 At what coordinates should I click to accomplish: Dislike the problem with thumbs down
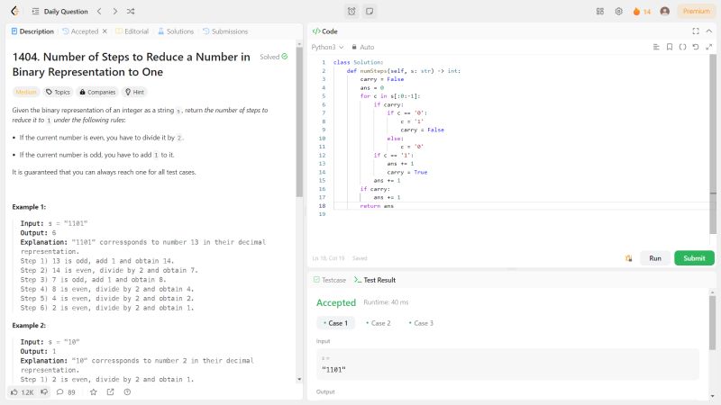click(x=44, y=391)
